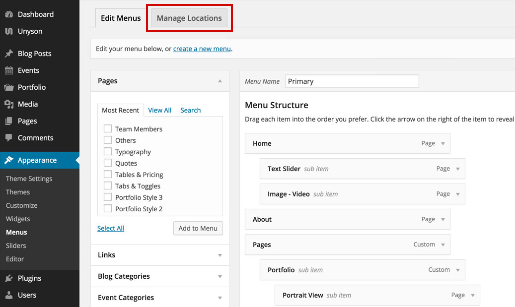The height and width of the screenshot is (307, 515).
Task: Check the Portfolio Style 3 checkbox
Action: (108, 197)
